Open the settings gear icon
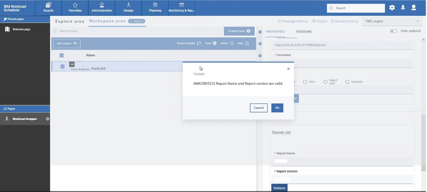This screenshot has height=192, width=427. (392, 8)
